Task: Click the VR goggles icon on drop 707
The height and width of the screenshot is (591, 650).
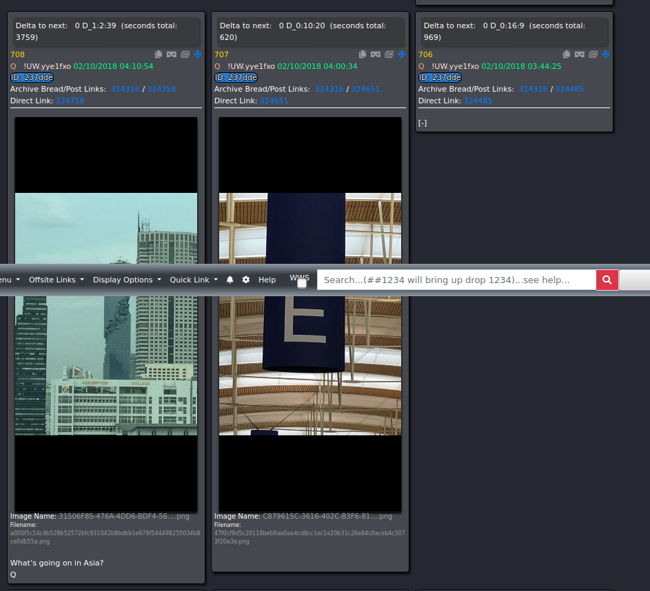Action: [376, 54]
